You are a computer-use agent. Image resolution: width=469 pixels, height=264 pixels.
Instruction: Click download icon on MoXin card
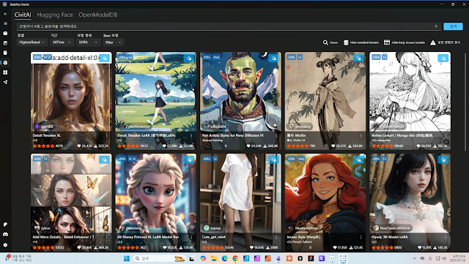coord(358,58)
